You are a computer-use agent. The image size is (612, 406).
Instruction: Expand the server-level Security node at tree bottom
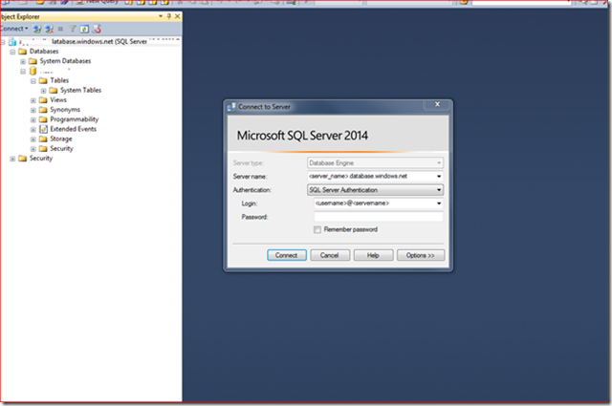tap(12, 159)
